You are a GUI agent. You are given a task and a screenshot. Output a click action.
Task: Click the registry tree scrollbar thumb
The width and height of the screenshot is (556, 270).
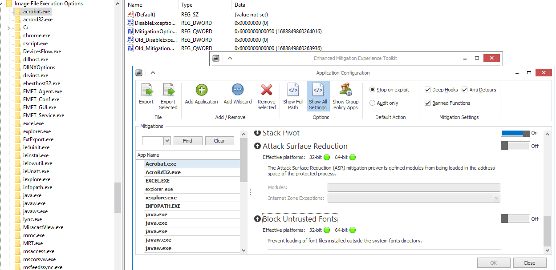(118, 198)
